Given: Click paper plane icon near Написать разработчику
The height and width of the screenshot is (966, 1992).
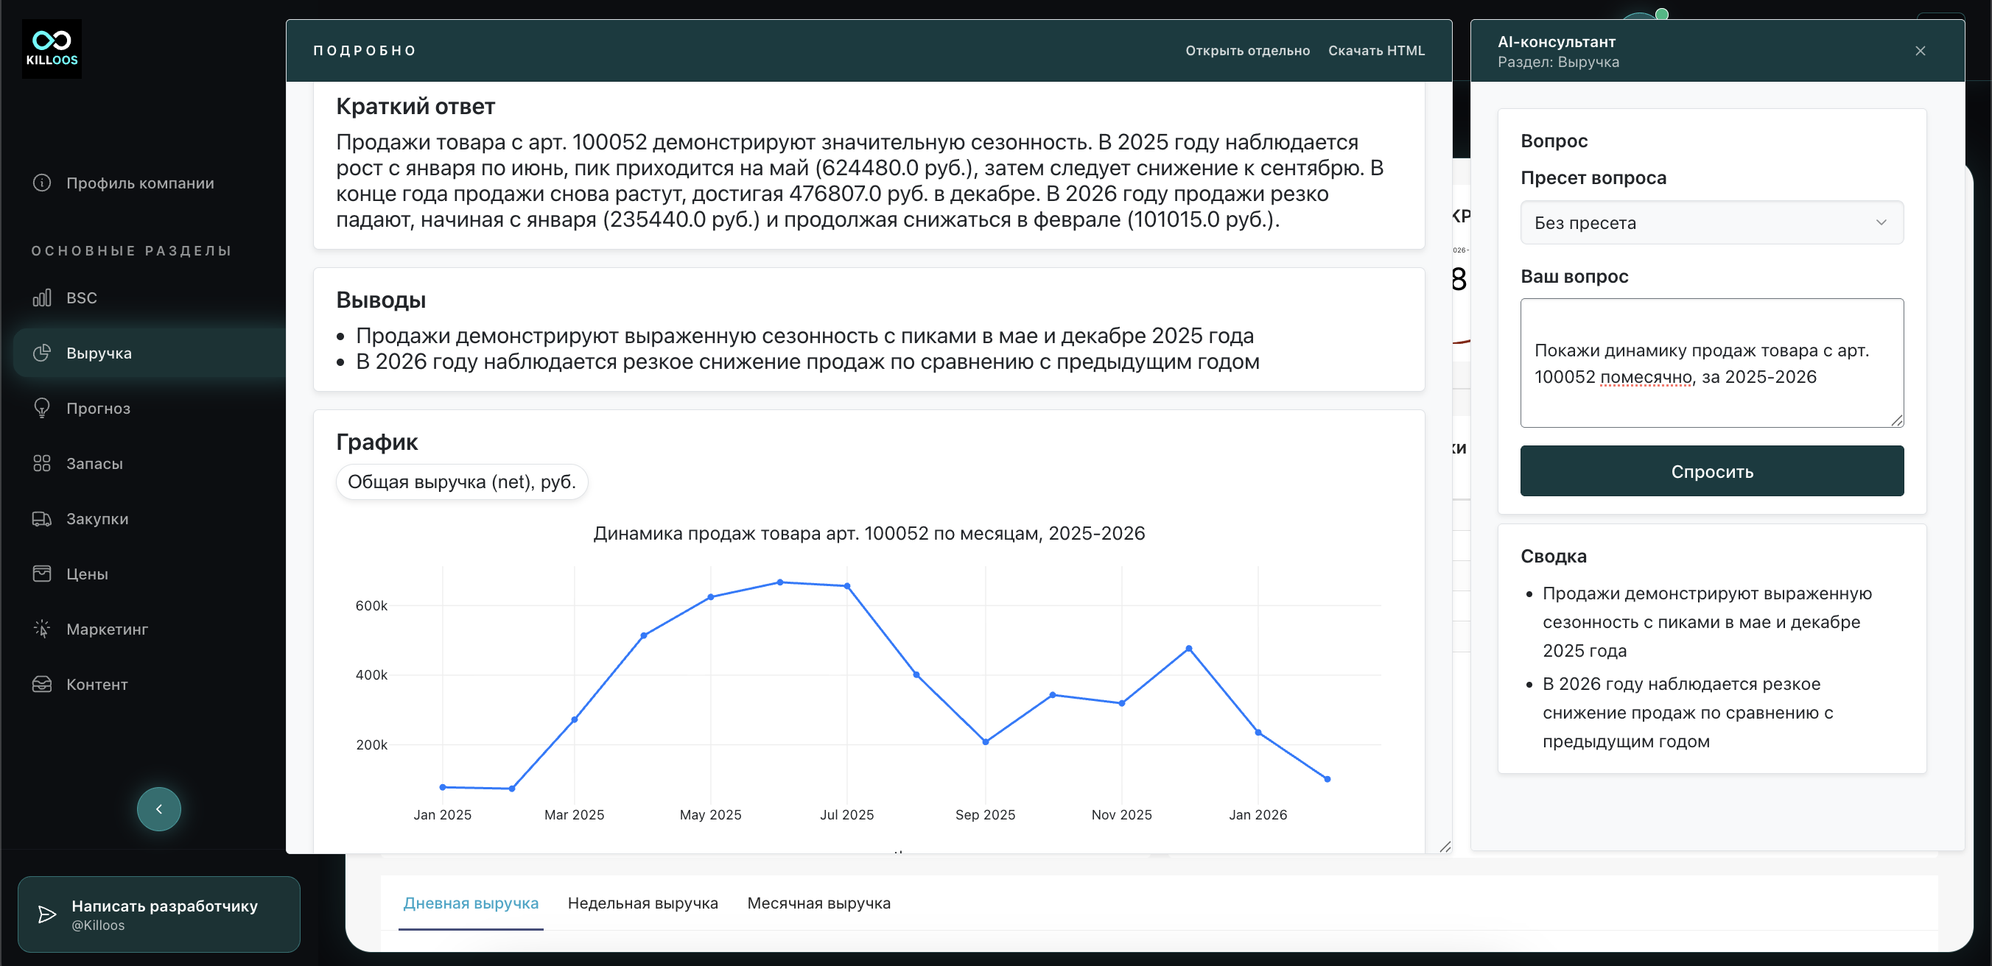Looking at the screenshot, I should (47, 914).
